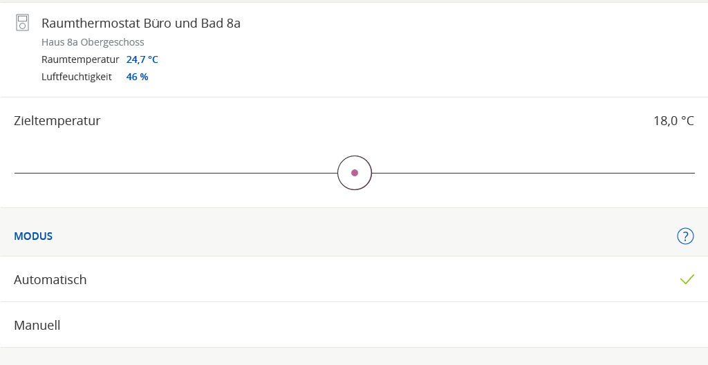Select the 24,7 °C room temperature reading
Screen dimensions: 708x365
142,59
